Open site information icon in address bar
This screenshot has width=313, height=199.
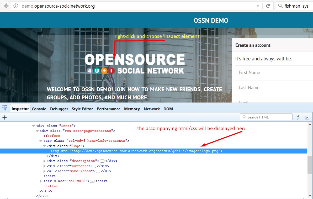point(15,6)
